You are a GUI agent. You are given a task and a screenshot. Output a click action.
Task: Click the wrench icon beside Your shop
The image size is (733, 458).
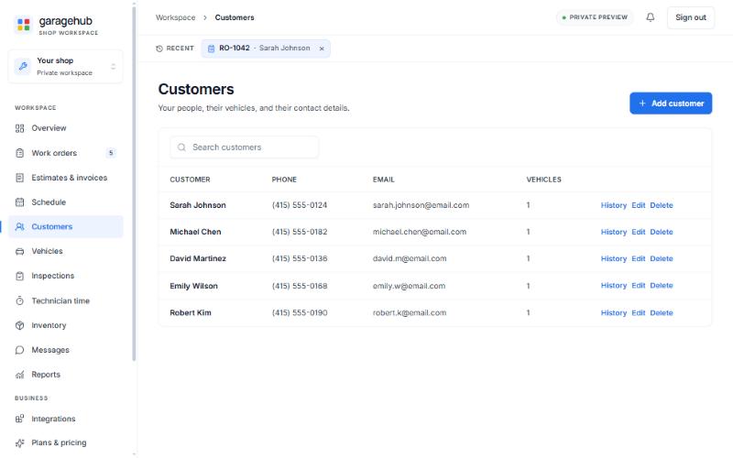pyautogui.click(x=23, y=66)
